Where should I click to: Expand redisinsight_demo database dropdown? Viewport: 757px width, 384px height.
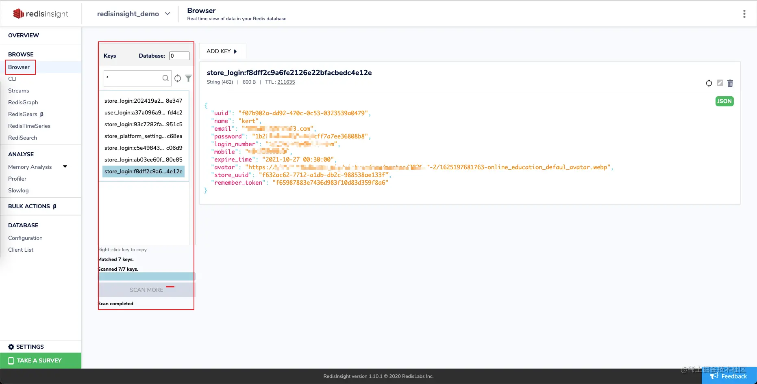click(167, 14)
